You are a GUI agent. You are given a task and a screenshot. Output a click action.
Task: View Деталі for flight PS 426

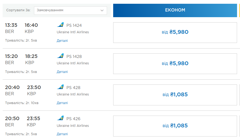[62, 134]
